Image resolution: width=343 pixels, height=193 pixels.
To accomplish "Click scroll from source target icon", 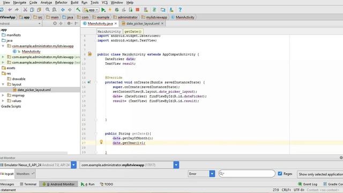I will tap(55, 24).
